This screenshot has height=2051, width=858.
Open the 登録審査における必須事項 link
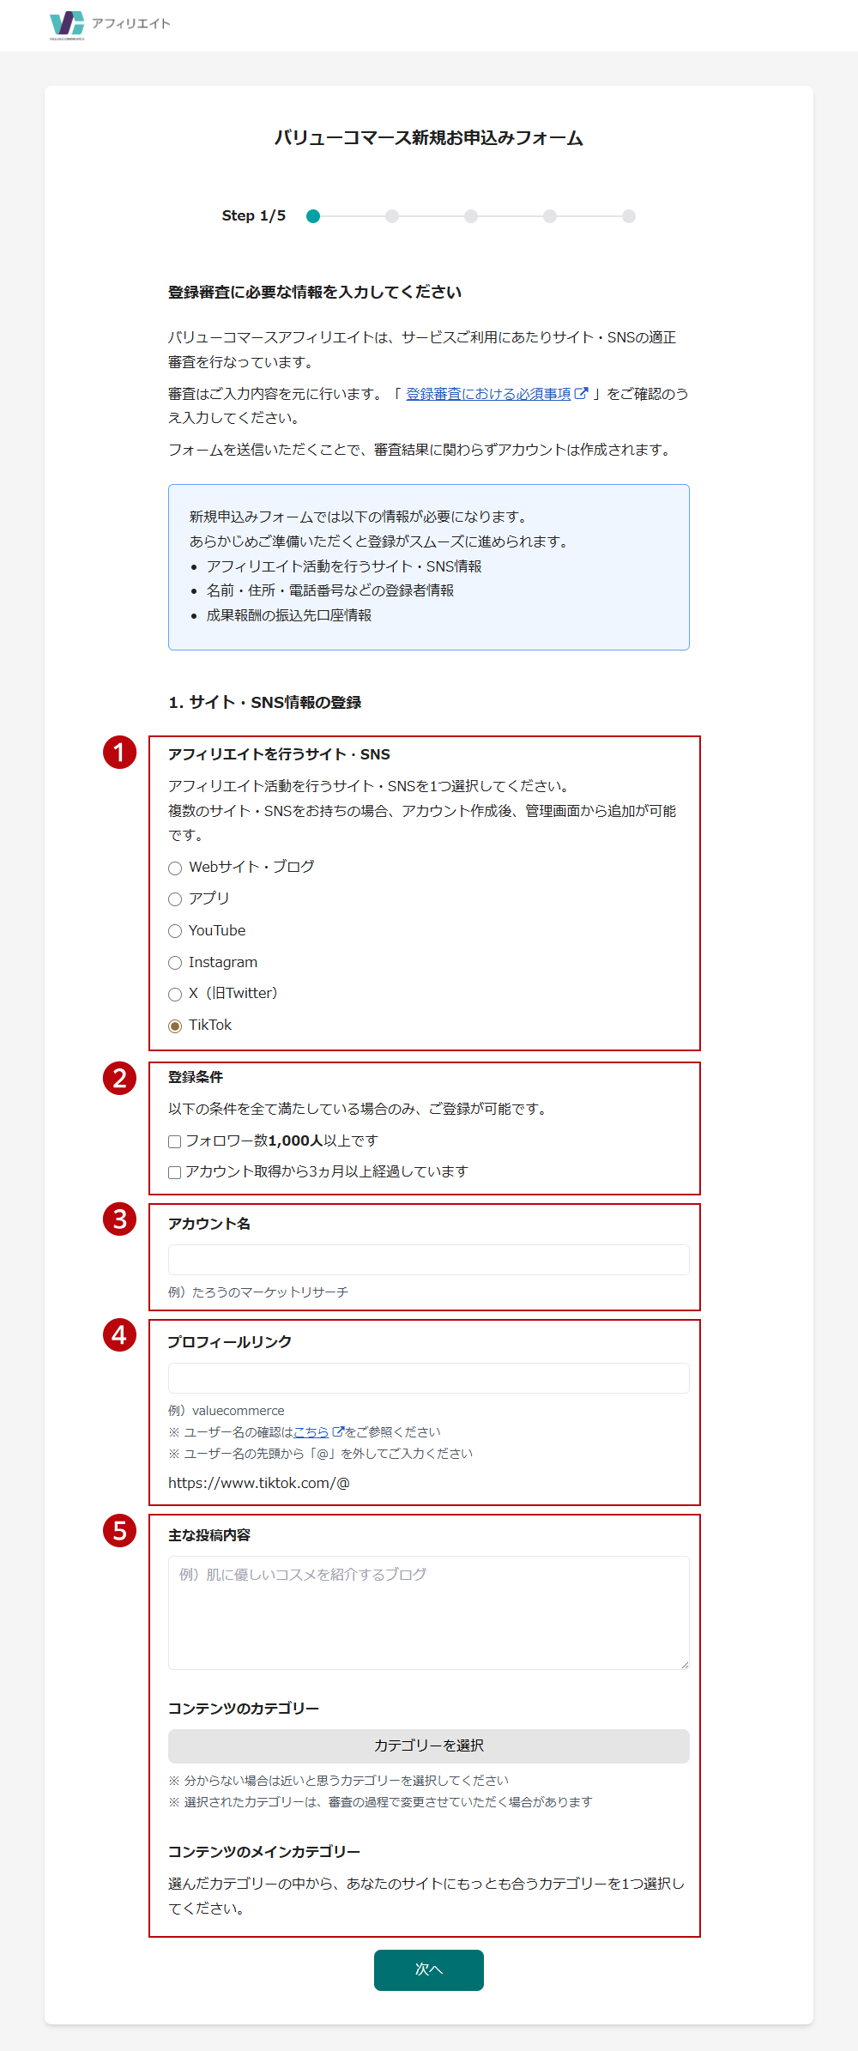click(488, 394)
